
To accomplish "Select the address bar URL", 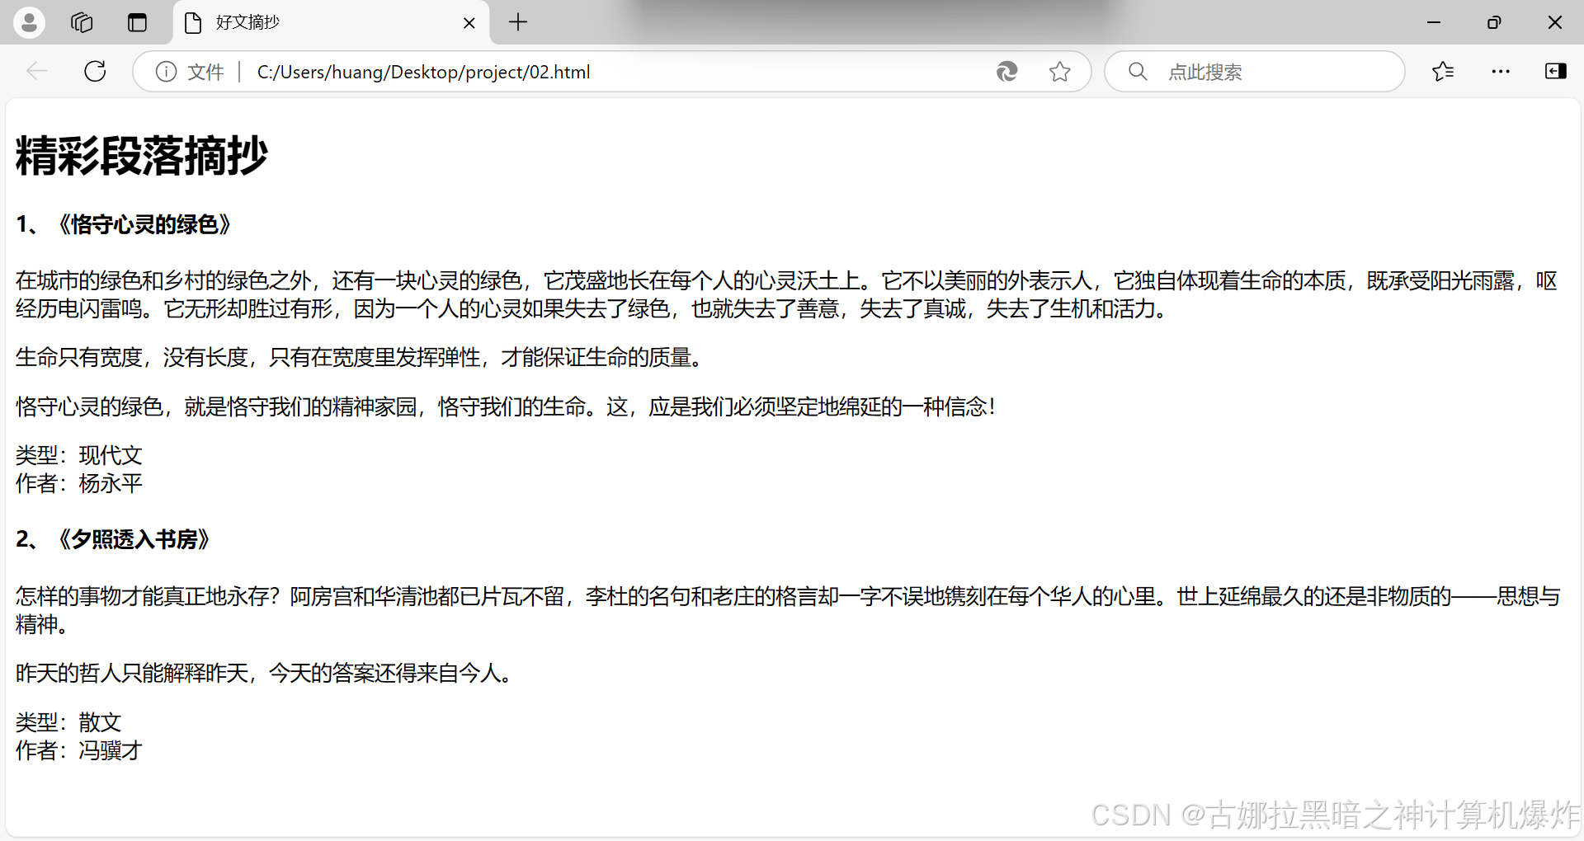I will pos(422,72).
